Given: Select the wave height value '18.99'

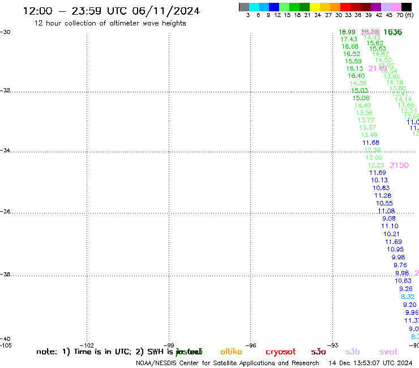Looking at the screenshot, I should coord(347,32).
